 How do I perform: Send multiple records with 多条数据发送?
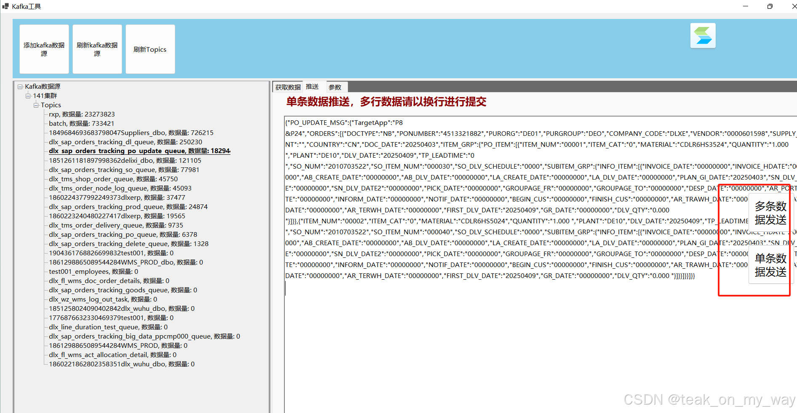tap(770, 213)
